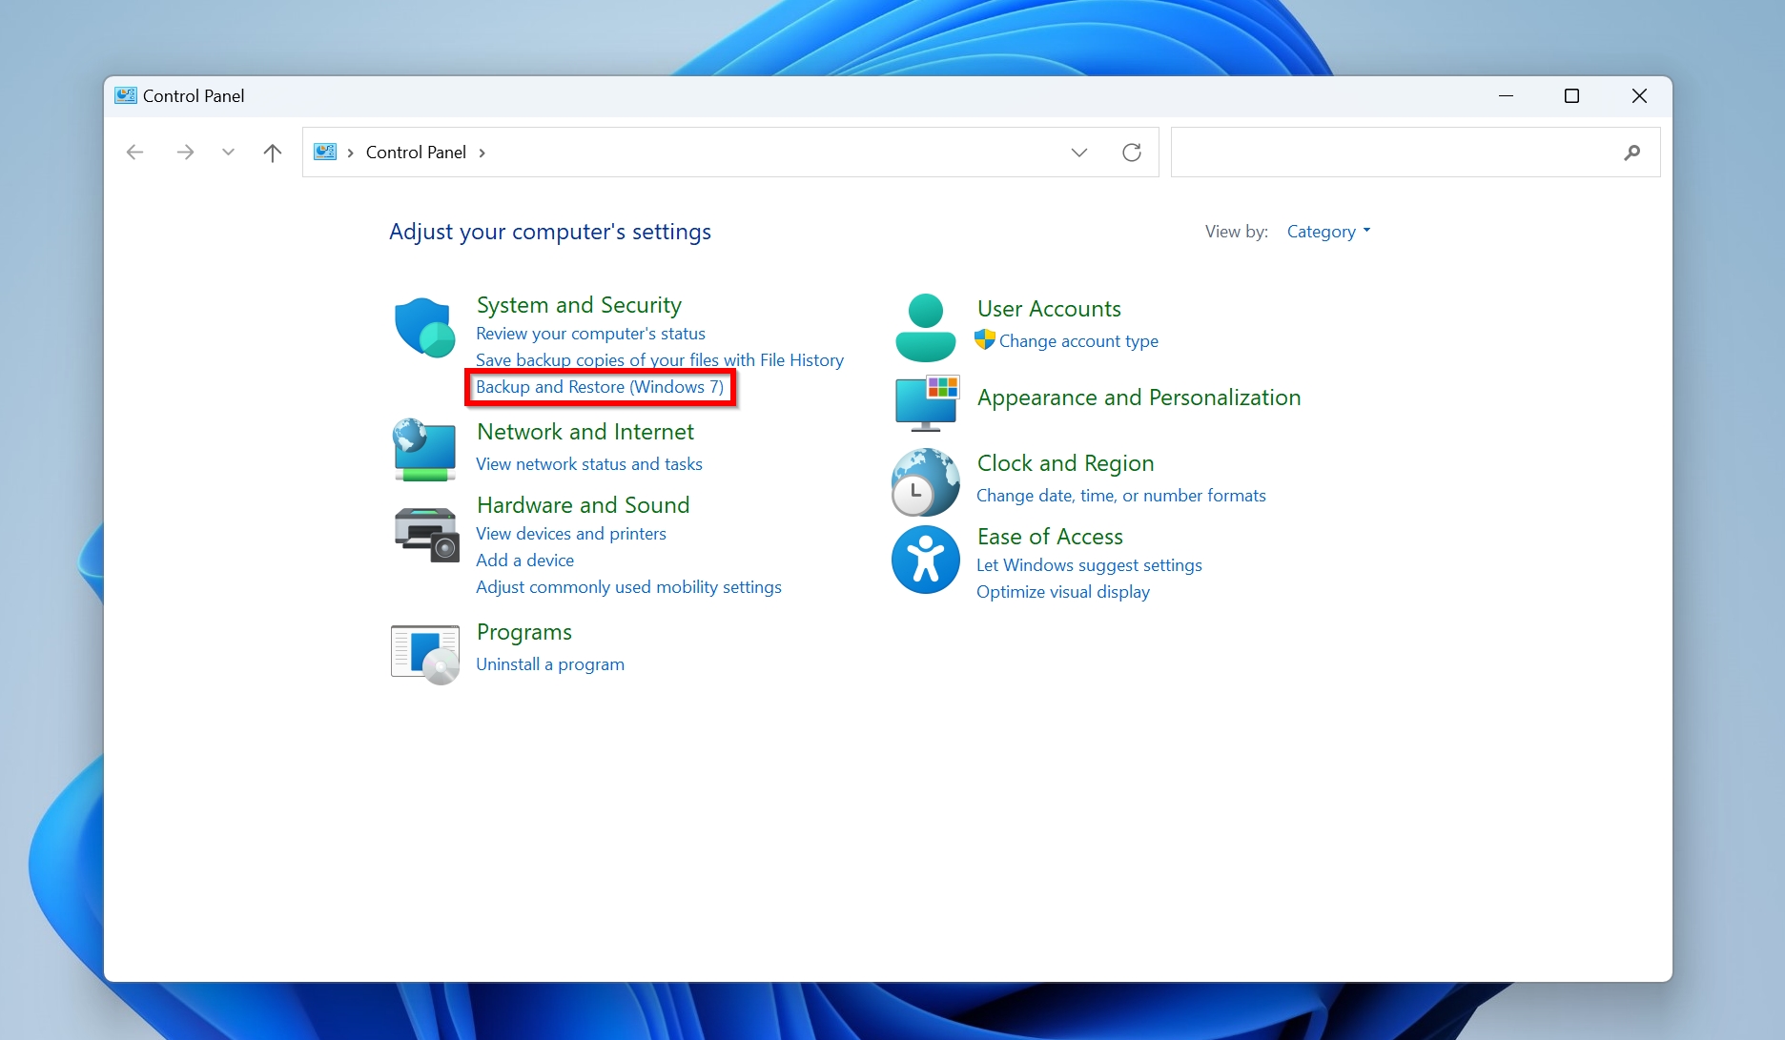Expand the address bar history dropdown
Image resolution: width=1785 pixels, height=1040 pixels.
click(1079, 153)
